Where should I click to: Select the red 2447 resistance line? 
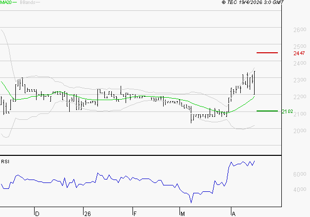tap(267, 52)
